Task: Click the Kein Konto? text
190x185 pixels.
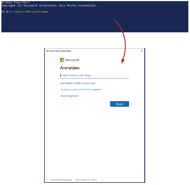Action: coord(66,83)
